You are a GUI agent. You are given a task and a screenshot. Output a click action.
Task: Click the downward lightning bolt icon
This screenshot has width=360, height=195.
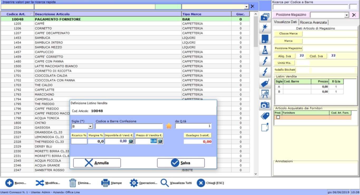click(265, 72)
